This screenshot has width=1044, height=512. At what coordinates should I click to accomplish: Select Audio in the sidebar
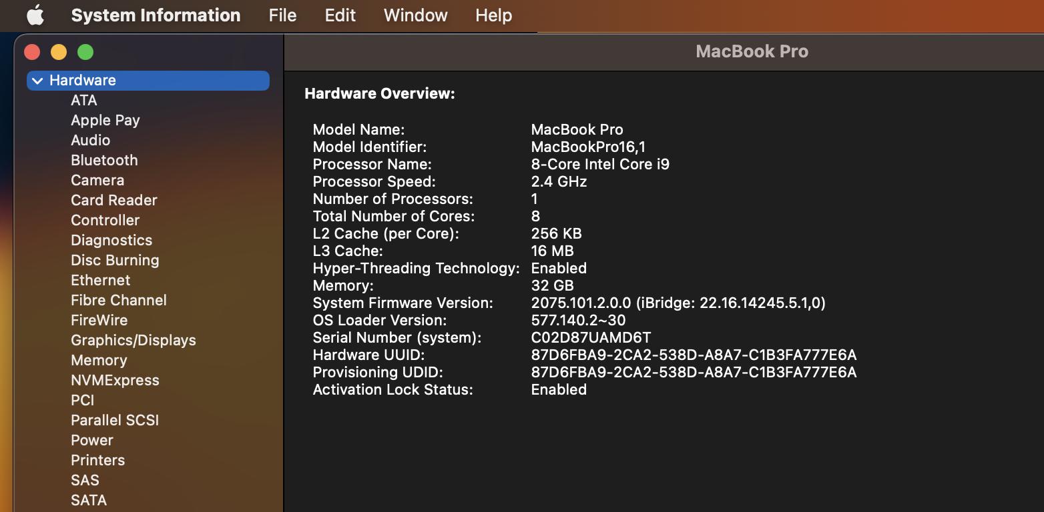91,140
